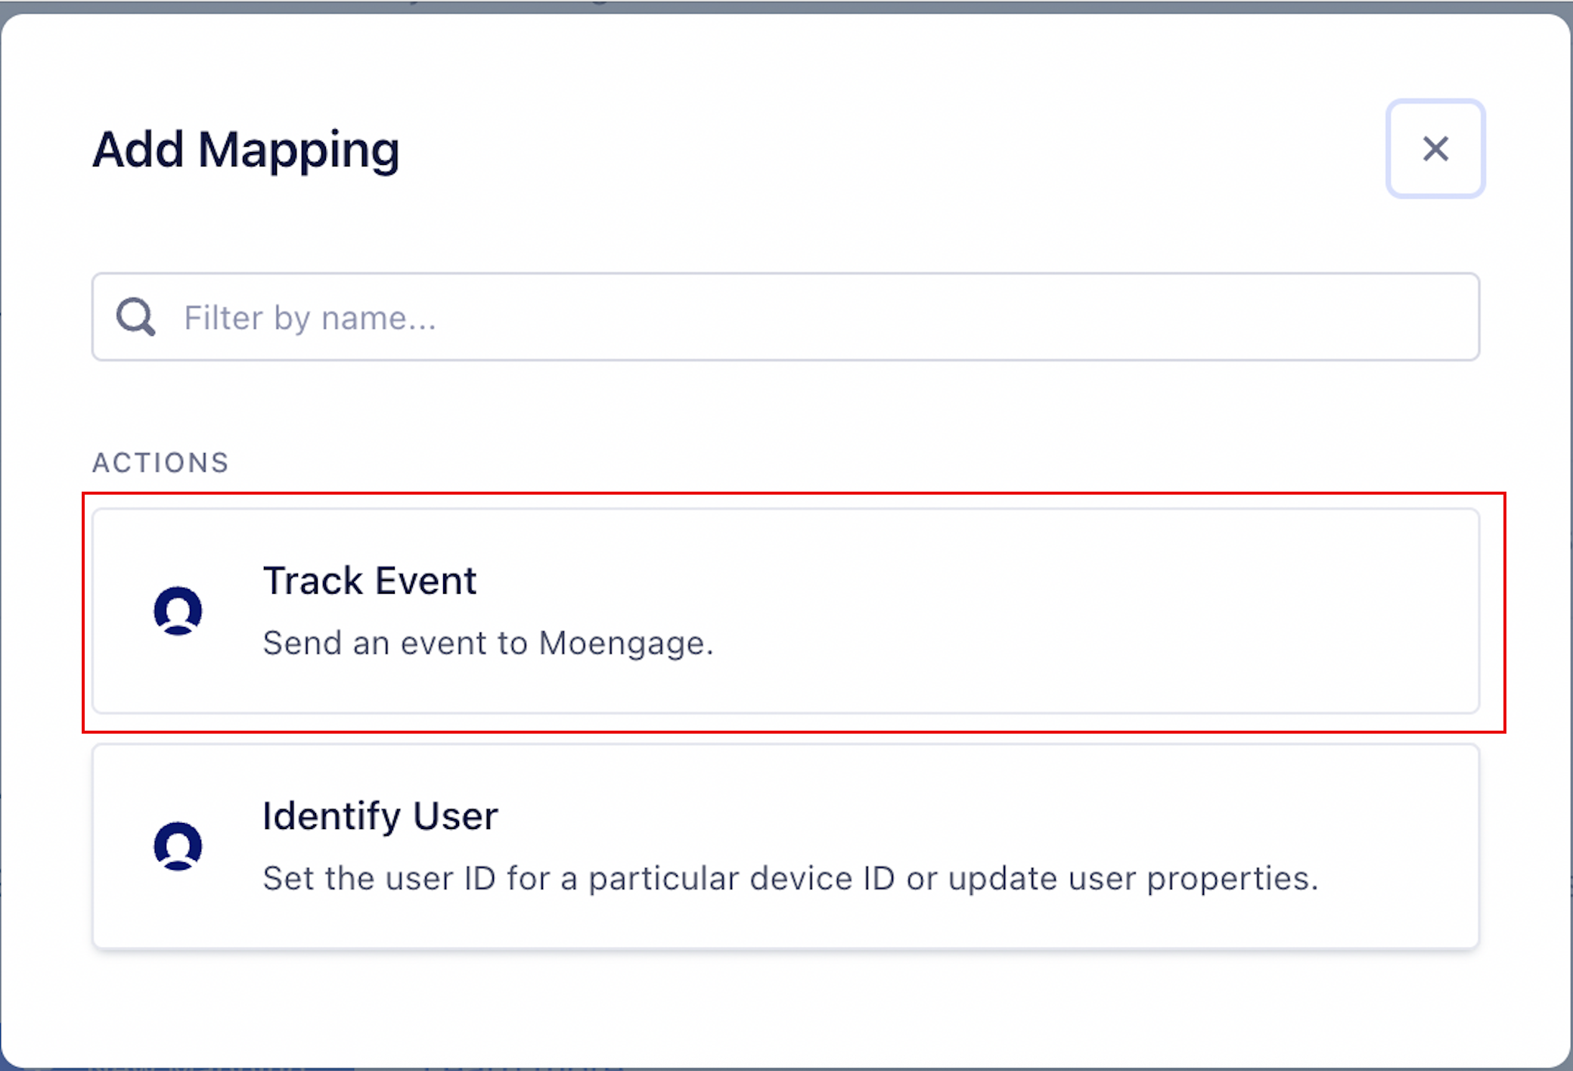
Task: Click the X glyph in the close button
Action: tap(1435, 148)
